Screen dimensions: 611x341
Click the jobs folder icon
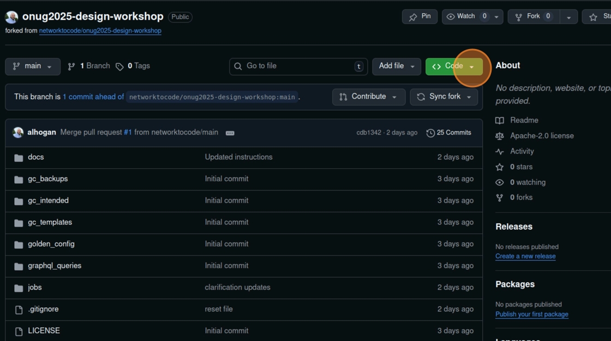(x=19, y=289)
